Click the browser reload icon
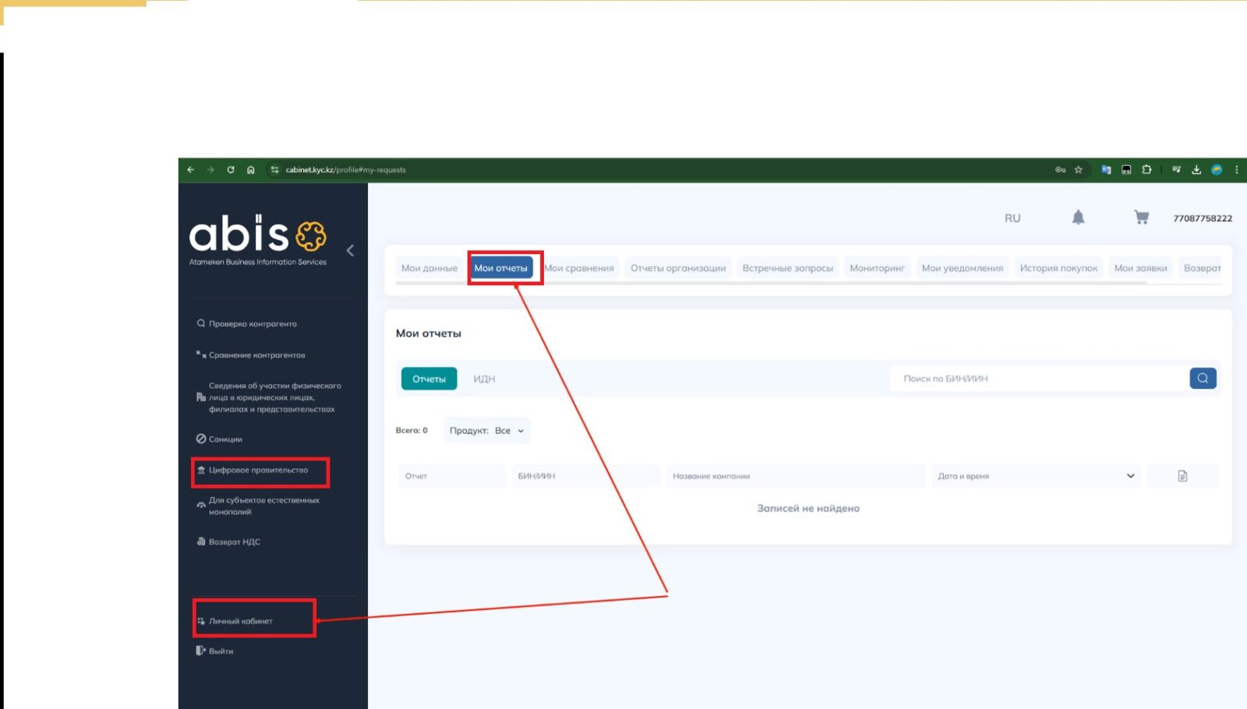The height and width of the screenshot is (709, 1247). click(x=231, y=170)
